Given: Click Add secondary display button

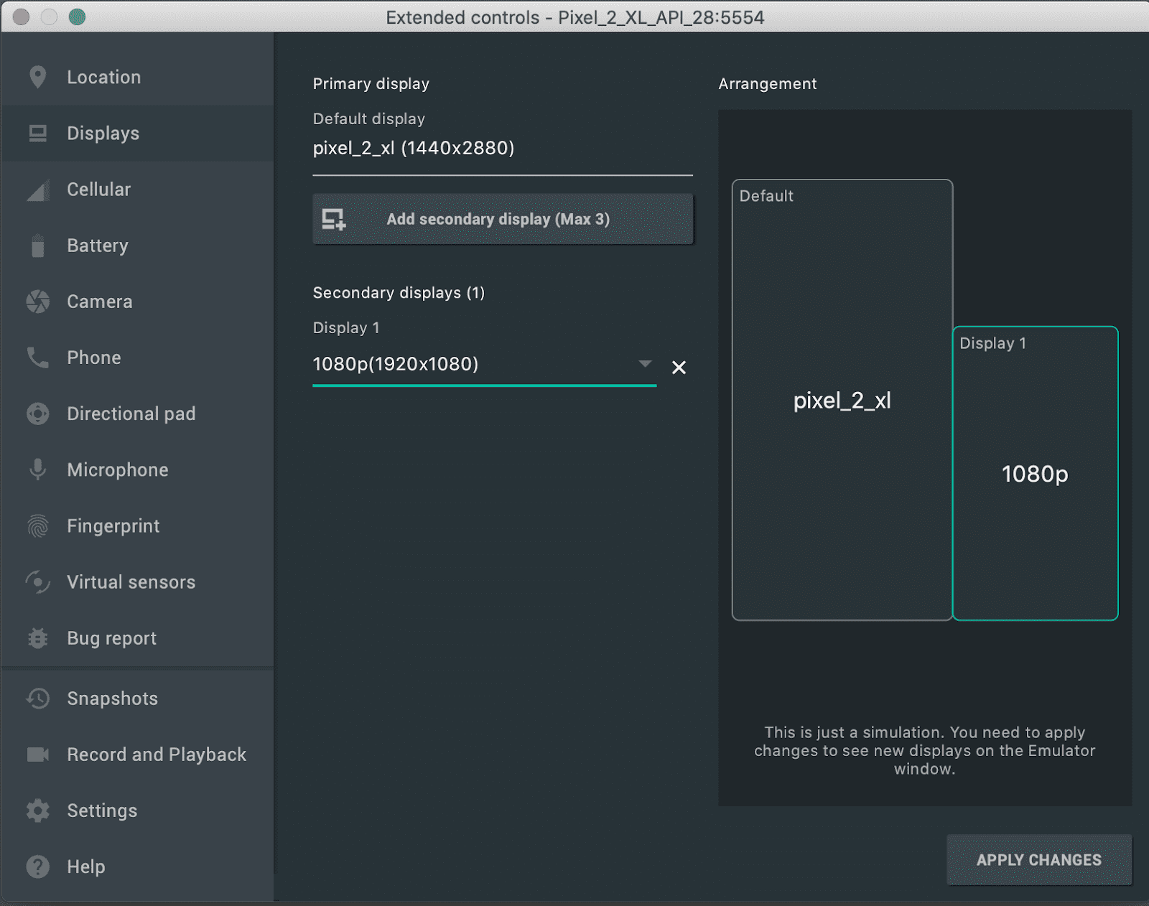Looking at the screenshot, I should [x=502, y=219].
